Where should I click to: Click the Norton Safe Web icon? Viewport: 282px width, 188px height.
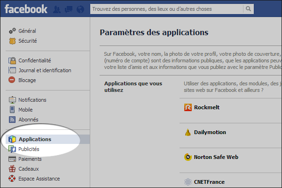[x=188, y=158]
